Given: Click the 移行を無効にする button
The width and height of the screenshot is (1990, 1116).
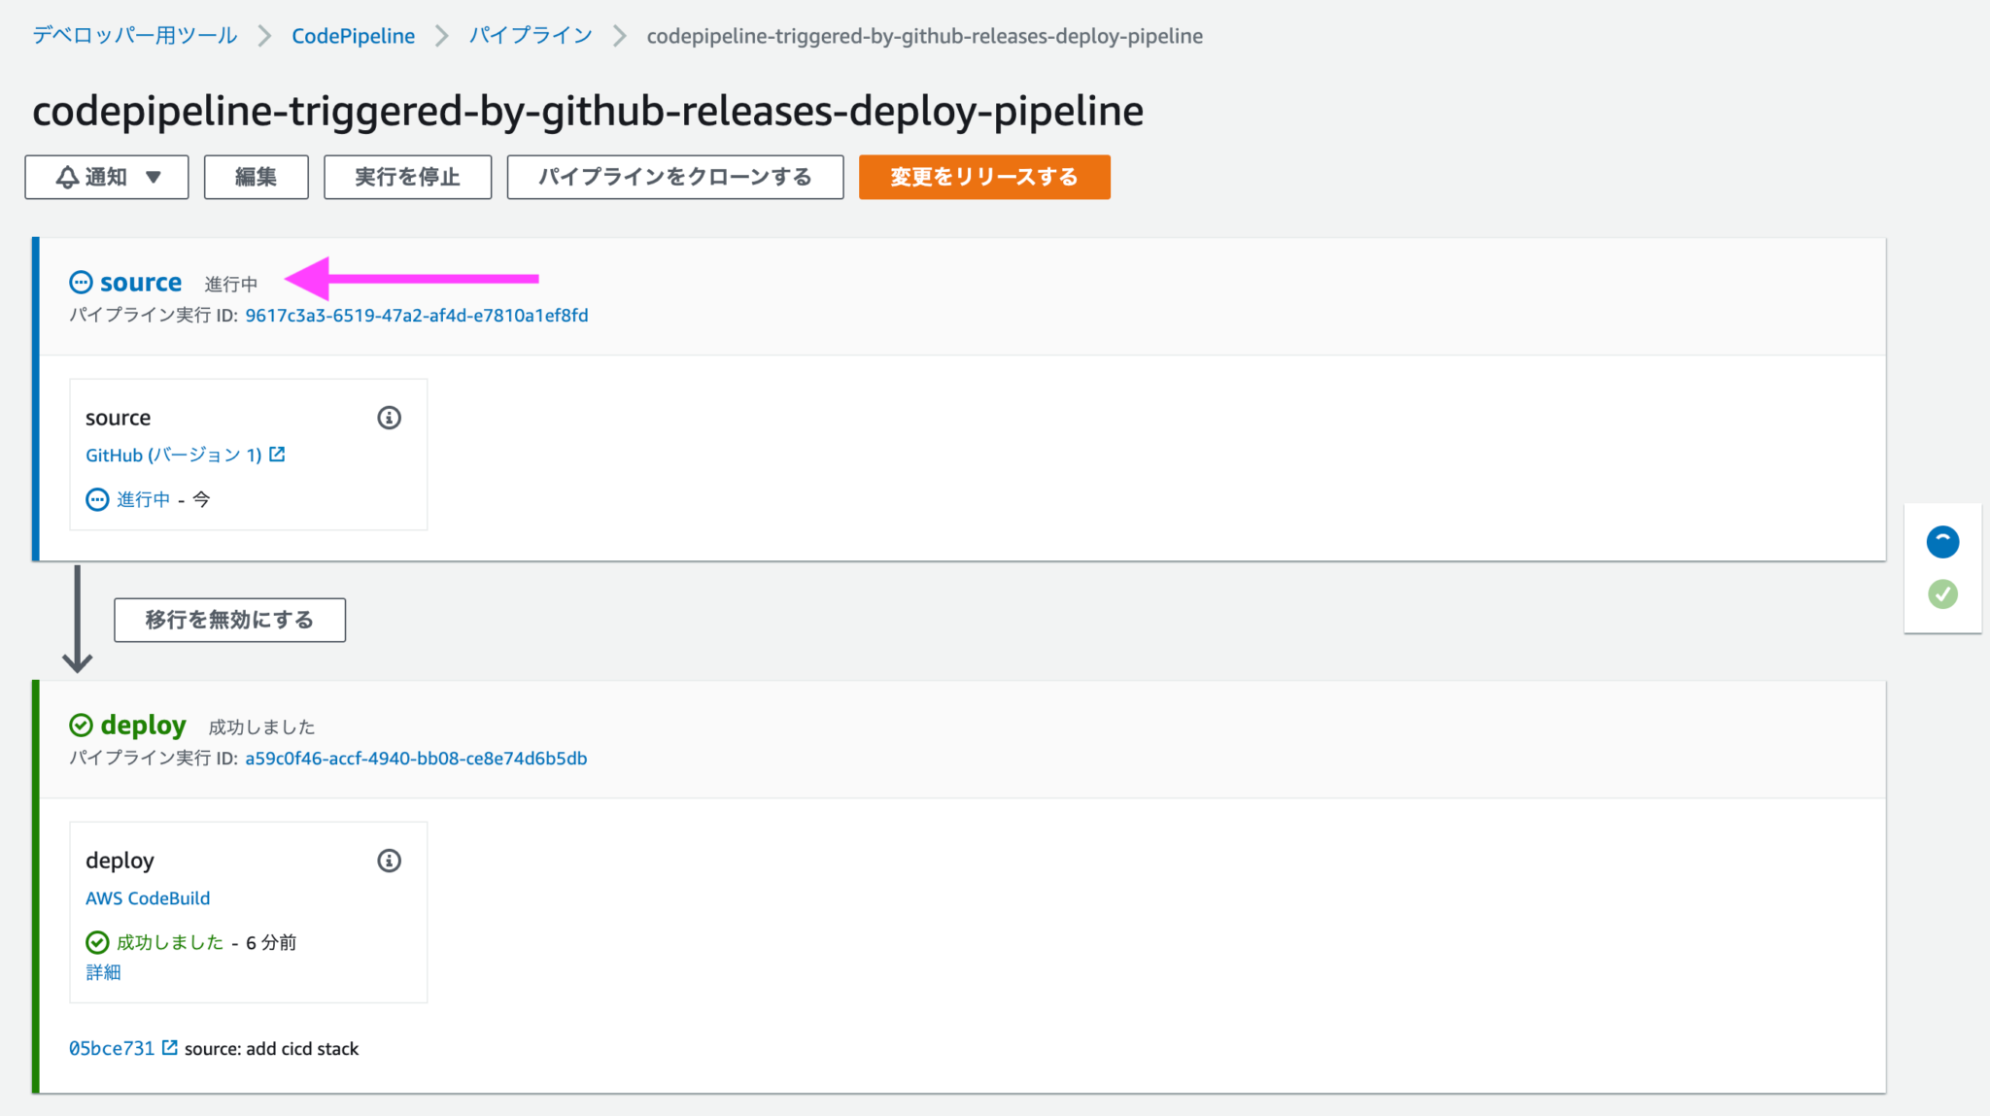Looking at the screenshot, I should click(229, 619).
